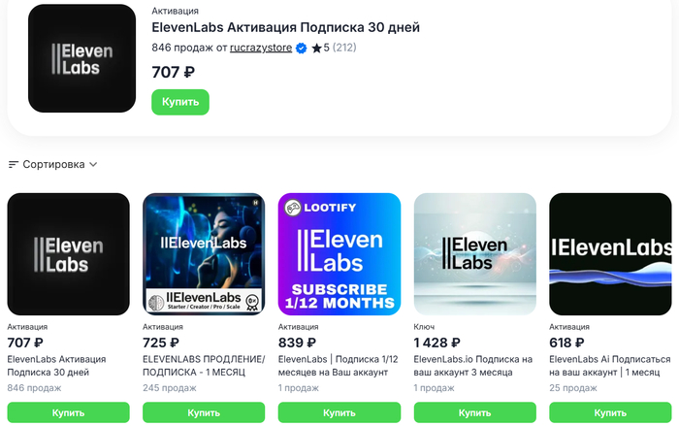Open the blue wave ElevenLabs thumbnail
Viewport: 679px width, 426px height.
coord(610,253)
